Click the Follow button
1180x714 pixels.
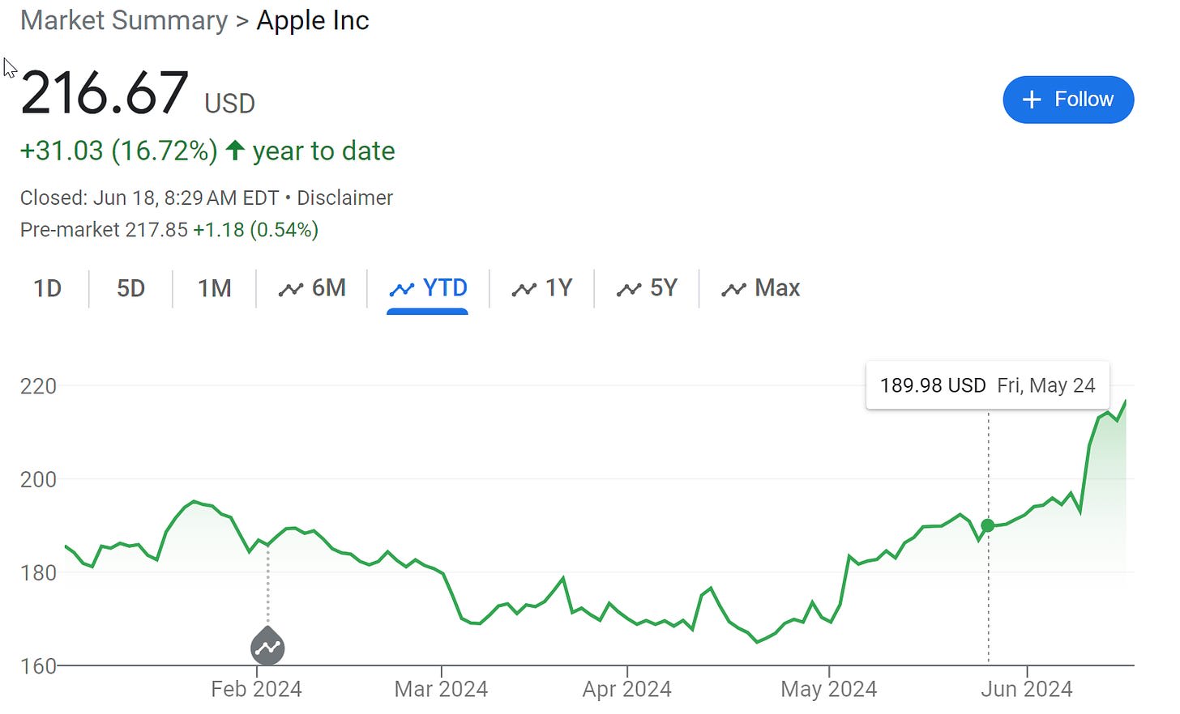(1068, 100)
